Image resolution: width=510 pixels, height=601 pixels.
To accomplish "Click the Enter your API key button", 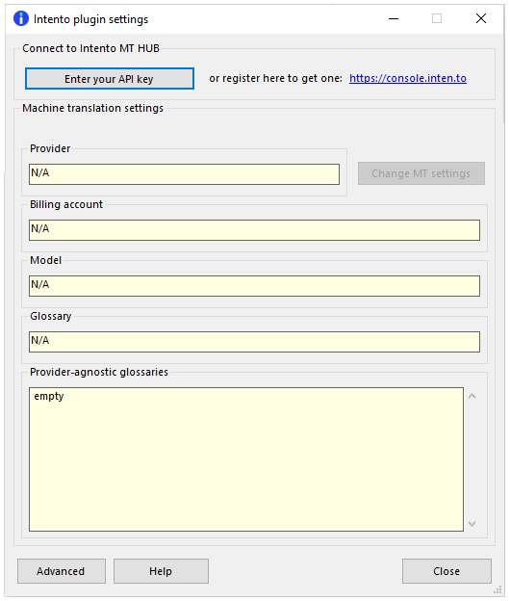I will (x=110, y=79).
